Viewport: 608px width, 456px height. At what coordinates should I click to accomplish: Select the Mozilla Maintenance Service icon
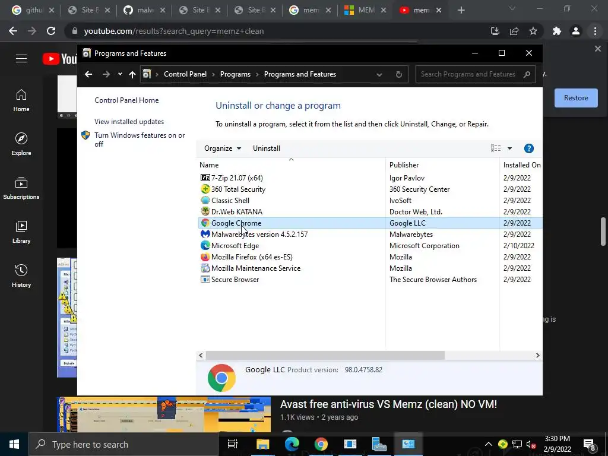pos(205,268)
